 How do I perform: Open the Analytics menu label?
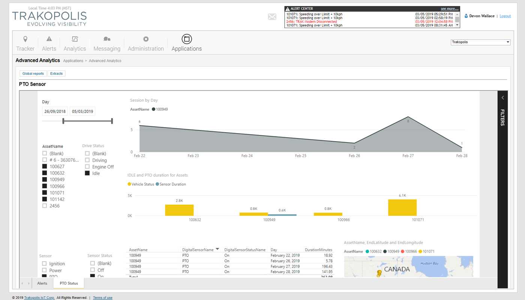pyautogui.click(x=75, y=49)
